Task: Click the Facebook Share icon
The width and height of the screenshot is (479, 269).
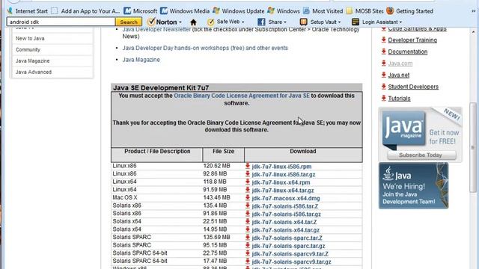Action: pyautogui.click(x=261, y=22)
